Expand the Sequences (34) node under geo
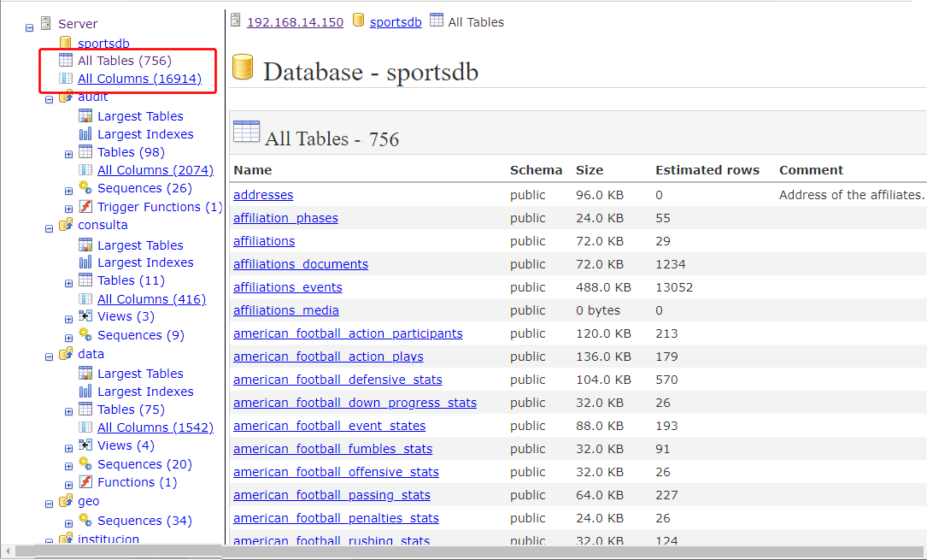Image resolution: width=927 pixels, height=560 pixels. (68, 523)
